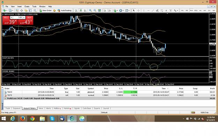Draw a vertical line tool
This screenshot has height=136, width=218.
pyautogui.click(x=144, y=10)
